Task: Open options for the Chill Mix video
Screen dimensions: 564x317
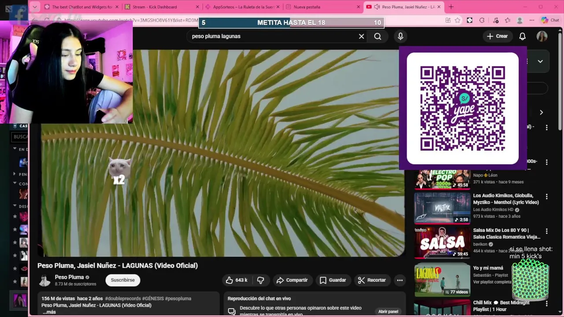Action: pyautogui.click(x=546, y=304)
